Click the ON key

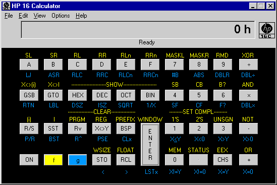[29, 160]
